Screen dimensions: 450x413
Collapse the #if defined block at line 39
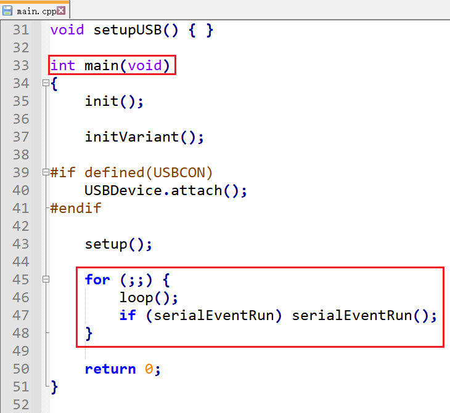point(46,172)
